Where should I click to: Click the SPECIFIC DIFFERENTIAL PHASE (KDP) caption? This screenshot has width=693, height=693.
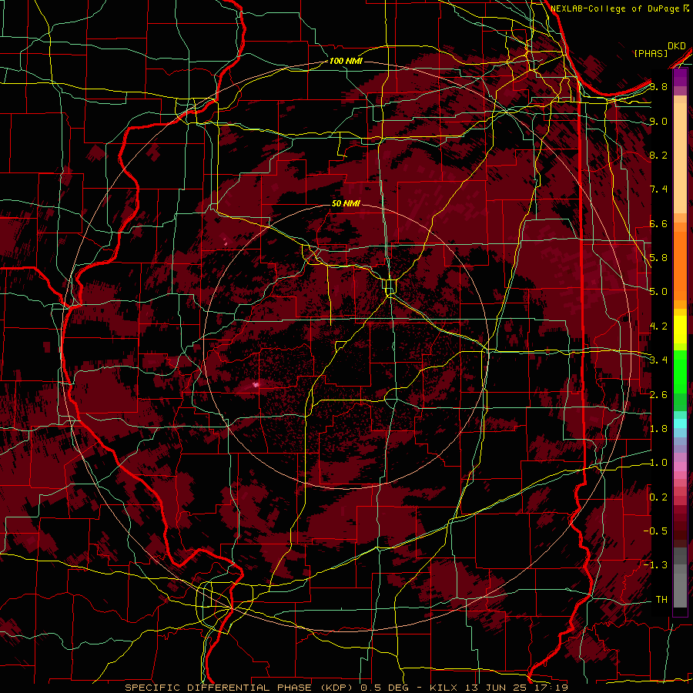click(240, 688)
